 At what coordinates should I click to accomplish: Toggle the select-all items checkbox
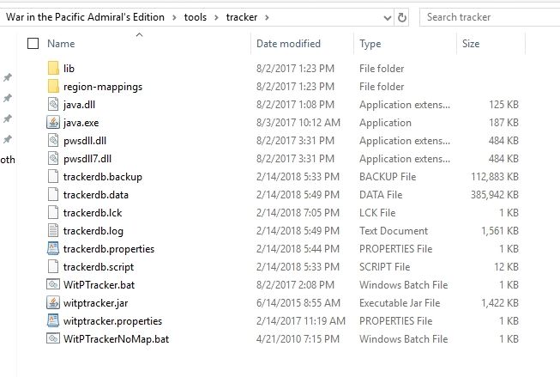(33, 43)
